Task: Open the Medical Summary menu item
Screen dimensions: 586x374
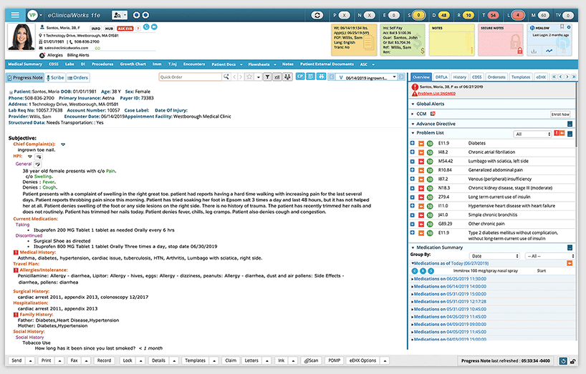Action: 25,64
